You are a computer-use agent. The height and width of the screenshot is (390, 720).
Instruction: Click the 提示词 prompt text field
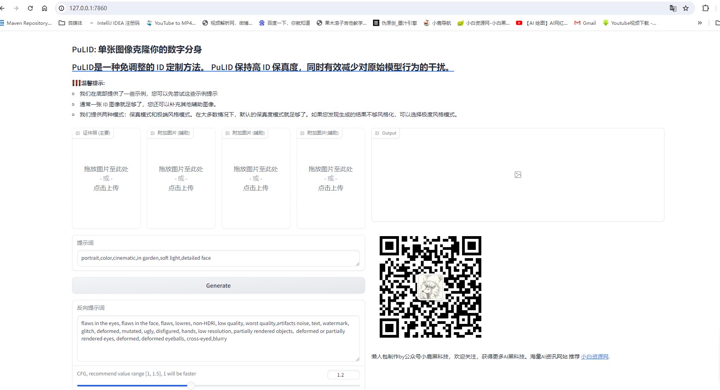pyautogui.click(x=218, y=258)
